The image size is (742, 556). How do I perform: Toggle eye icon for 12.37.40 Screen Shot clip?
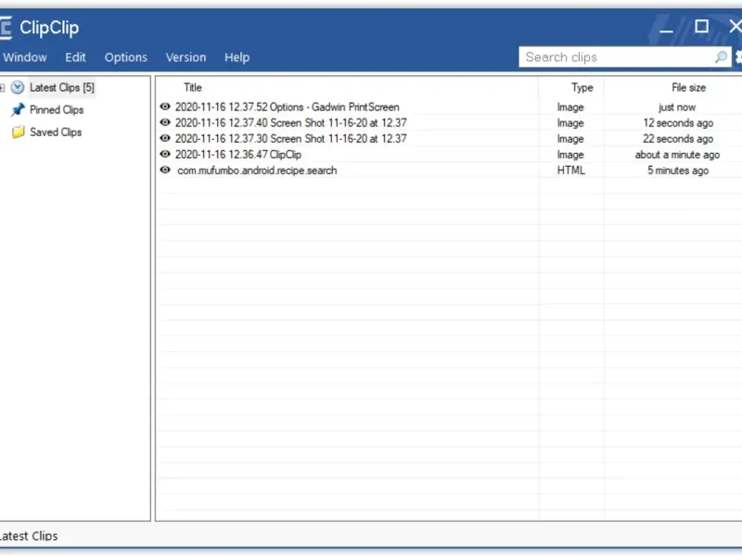[x=165, y=122]
